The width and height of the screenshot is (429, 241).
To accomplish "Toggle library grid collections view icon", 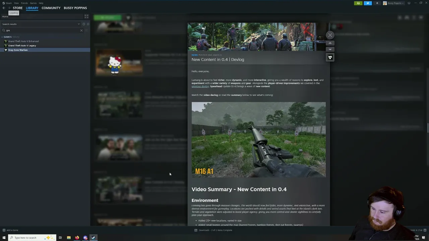I will pos(86,16).
